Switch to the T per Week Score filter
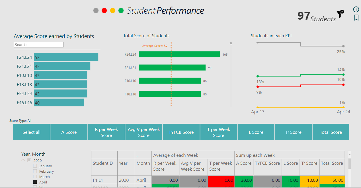The height and width of the screenshot is (188, 361). (218, 132)
